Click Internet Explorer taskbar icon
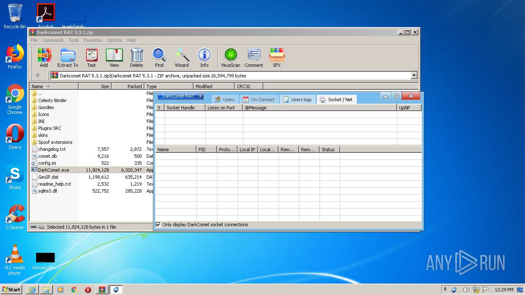Screen dimensions: 525x295 [32, 290]
